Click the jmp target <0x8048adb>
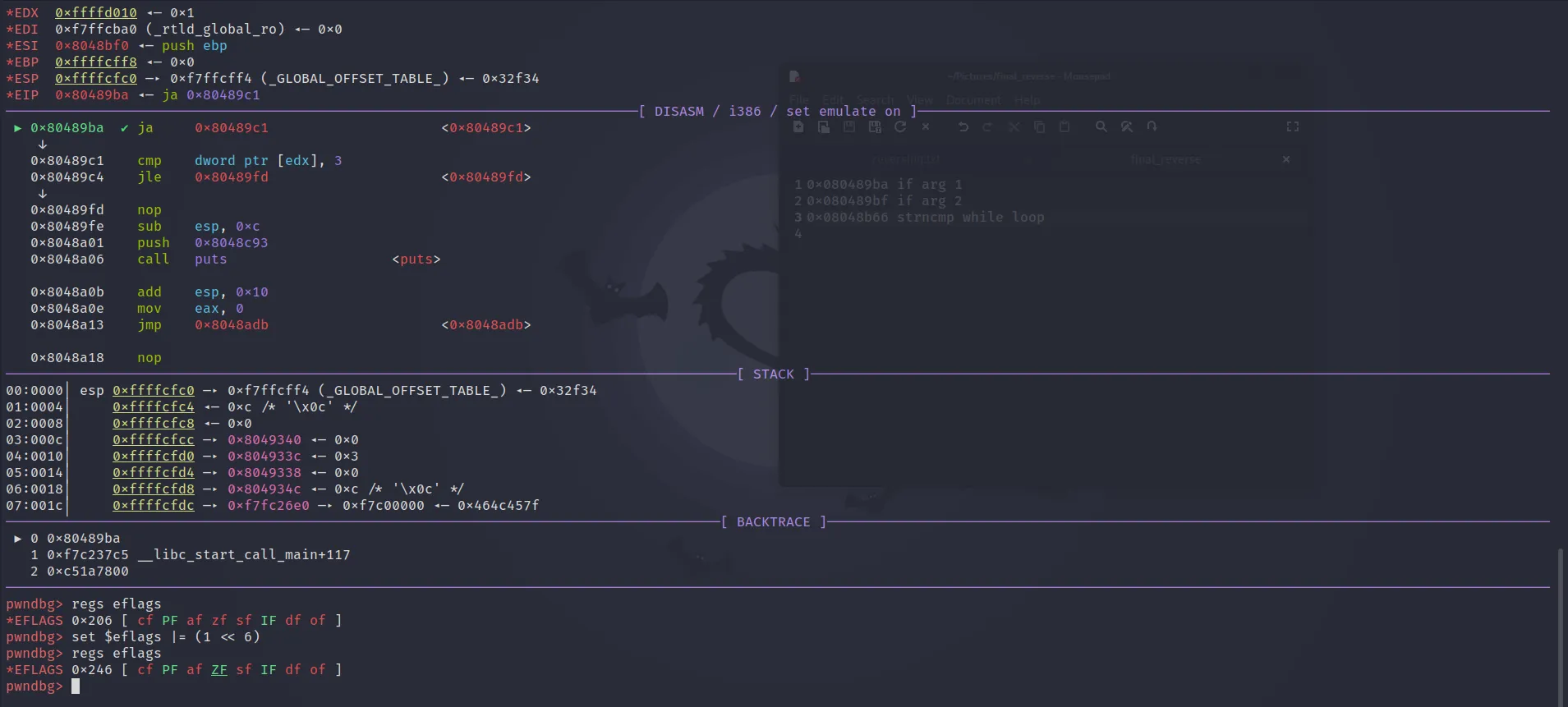Image resolution: width=1568 pixels, height=707 pixels. [486, 325]
